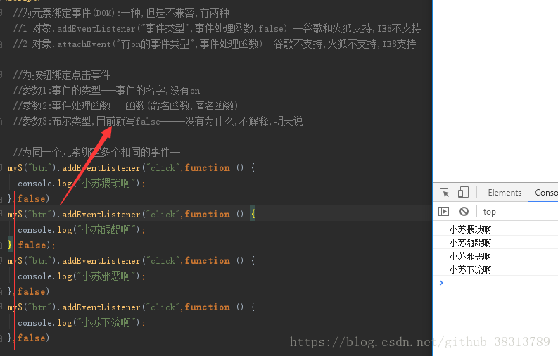Clear the console with the ban icon
The image size is (558, 356).
[x=464, y=212]
